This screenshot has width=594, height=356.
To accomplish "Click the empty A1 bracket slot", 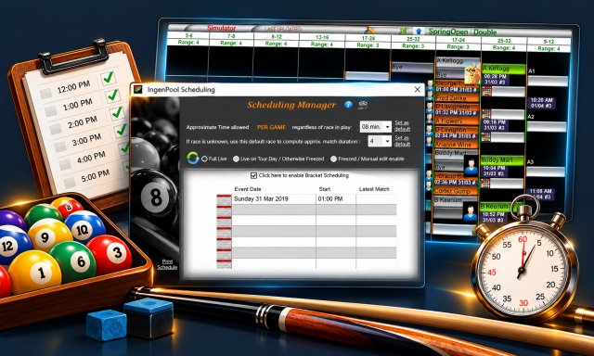I will coord(548,81).
